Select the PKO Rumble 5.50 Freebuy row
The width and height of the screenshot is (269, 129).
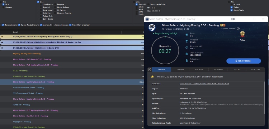click(72, 59)
